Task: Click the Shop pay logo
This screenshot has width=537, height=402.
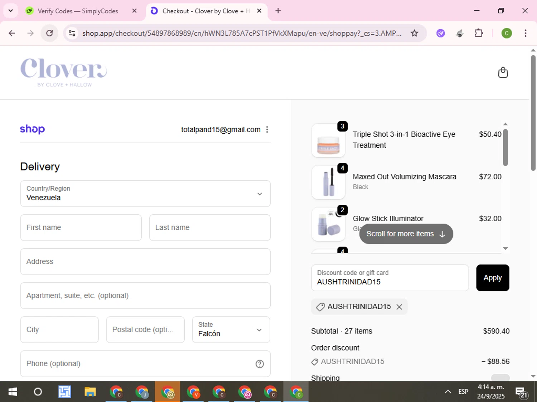Action: [x=32, y=129]
